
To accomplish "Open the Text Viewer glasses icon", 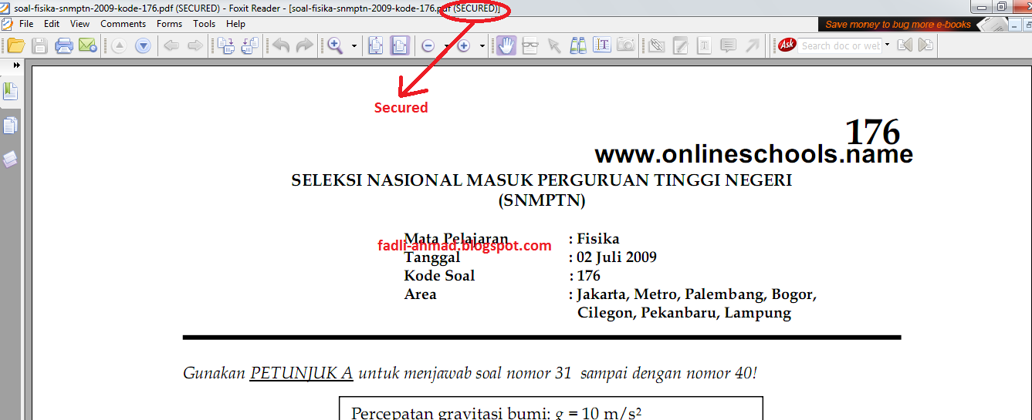I will [530, 45].
